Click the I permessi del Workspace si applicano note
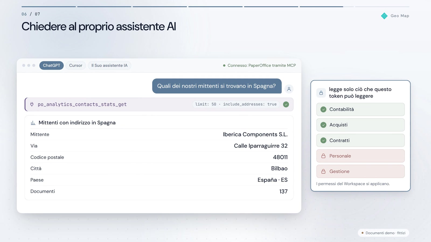Viewport: 431px width, 242px height. tap(353, 184)
